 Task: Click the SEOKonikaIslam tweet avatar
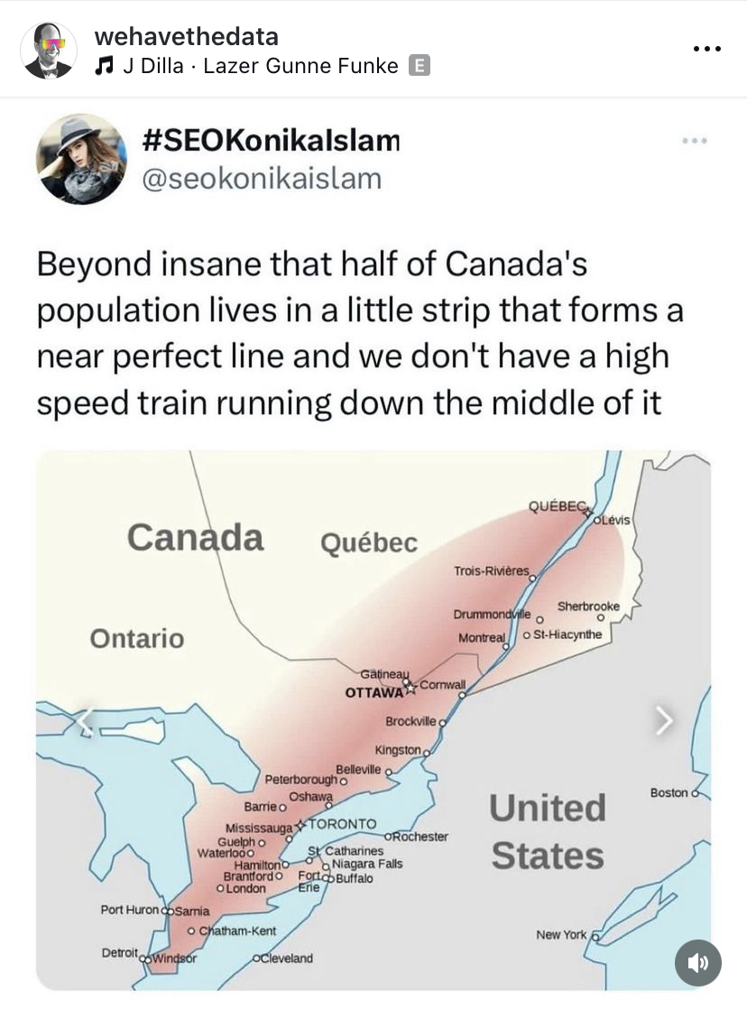(x=81, y=159)
